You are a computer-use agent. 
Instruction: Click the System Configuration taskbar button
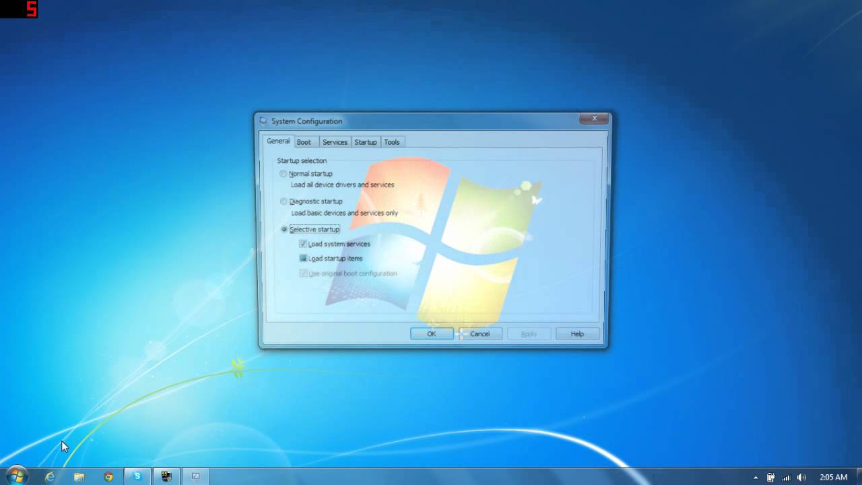click(x=196, y=476)
